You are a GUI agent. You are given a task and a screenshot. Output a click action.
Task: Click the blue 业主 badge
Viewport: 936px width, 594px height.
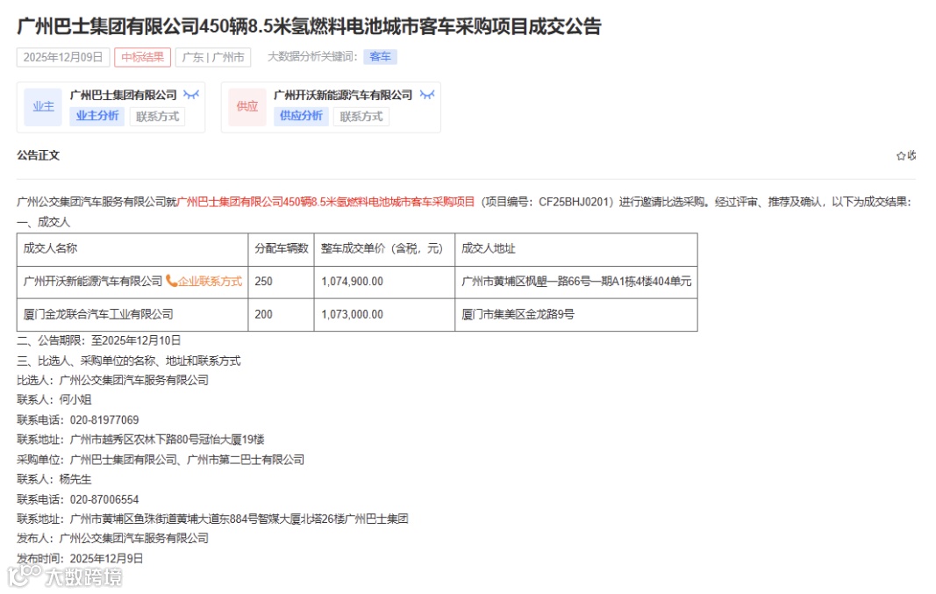tap(43, 107)
